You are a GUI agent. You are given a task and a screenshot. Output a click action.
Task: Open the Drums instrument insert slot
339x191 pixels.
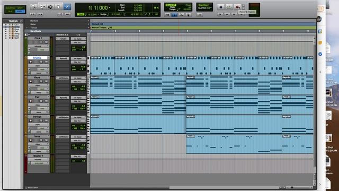[63, 58]
